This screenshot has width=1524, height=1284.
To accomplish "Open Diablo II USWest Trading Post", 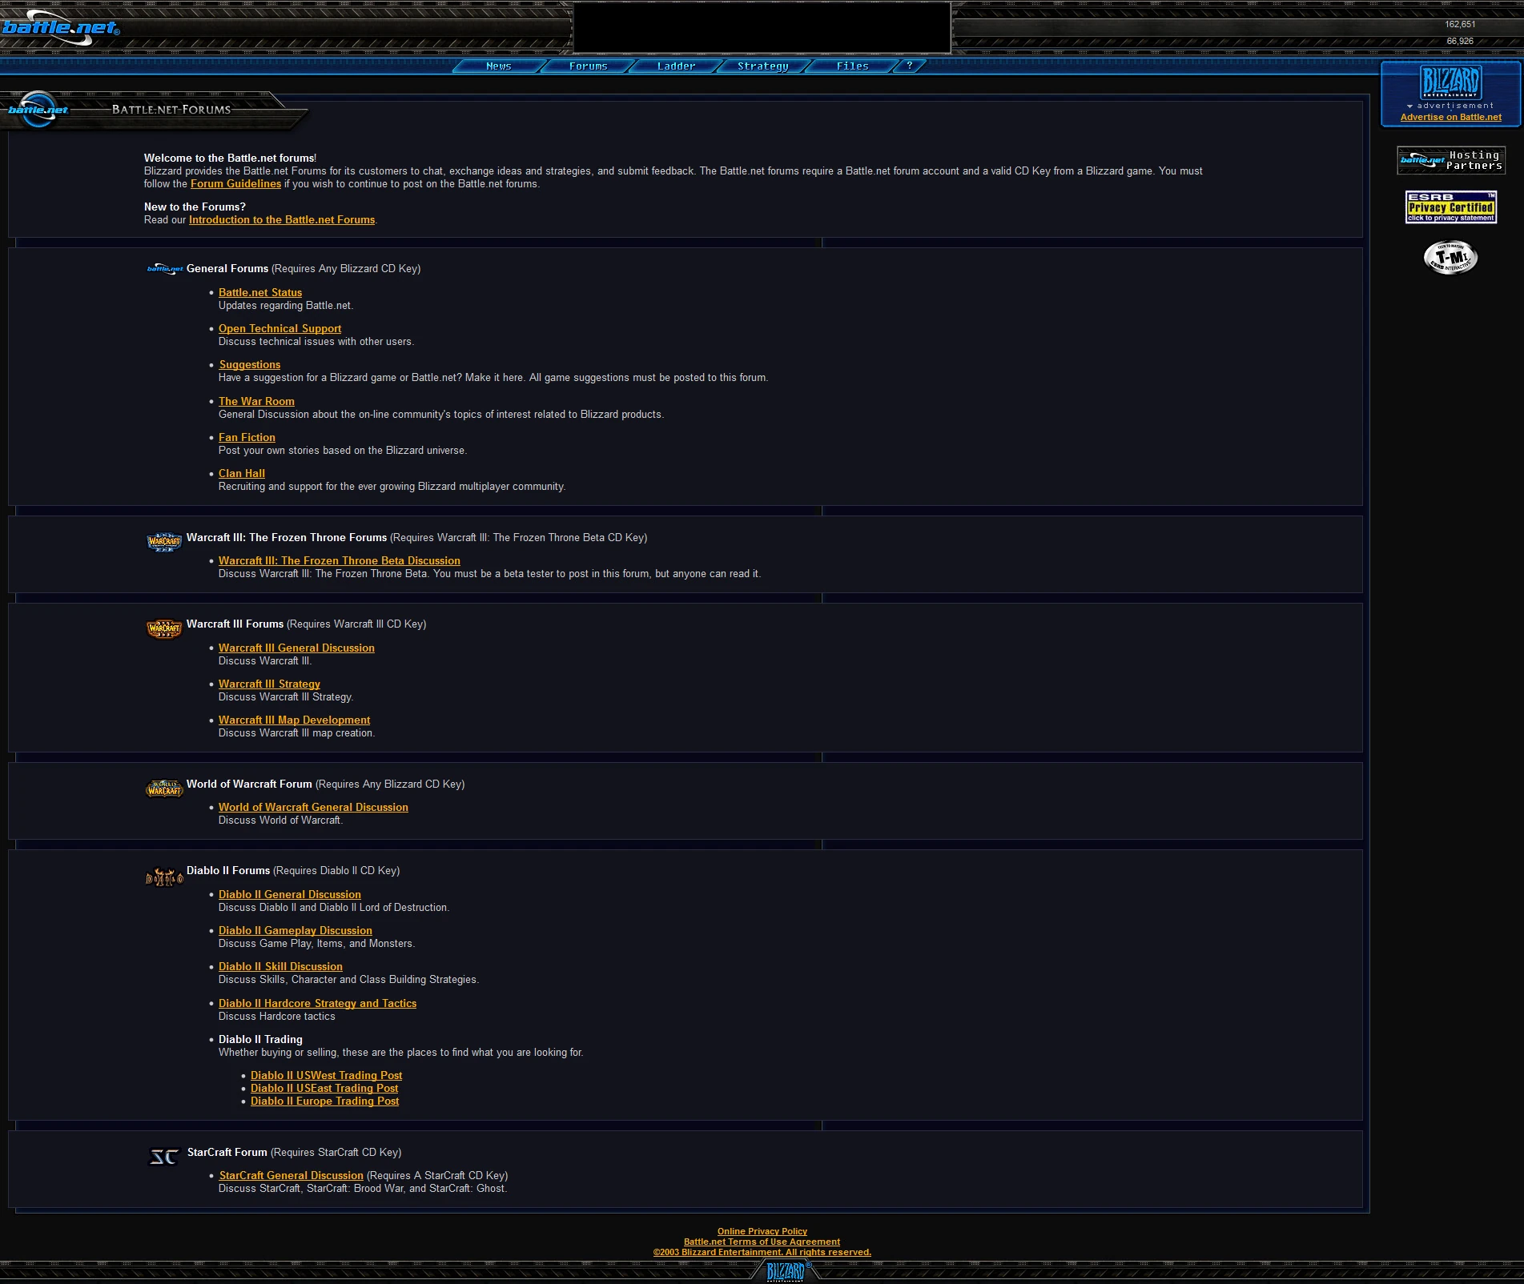I will (x=327, y=1076).
